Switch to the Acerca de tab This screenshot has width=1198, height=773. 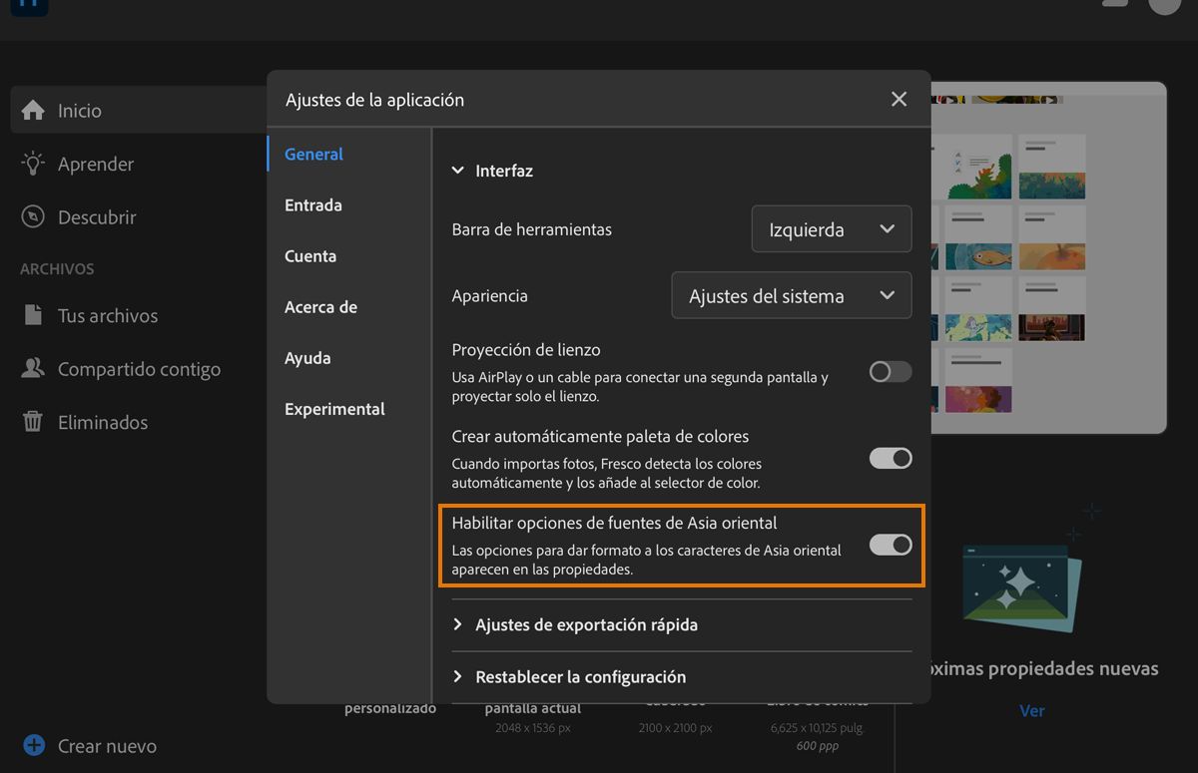(x=320, y=306)
